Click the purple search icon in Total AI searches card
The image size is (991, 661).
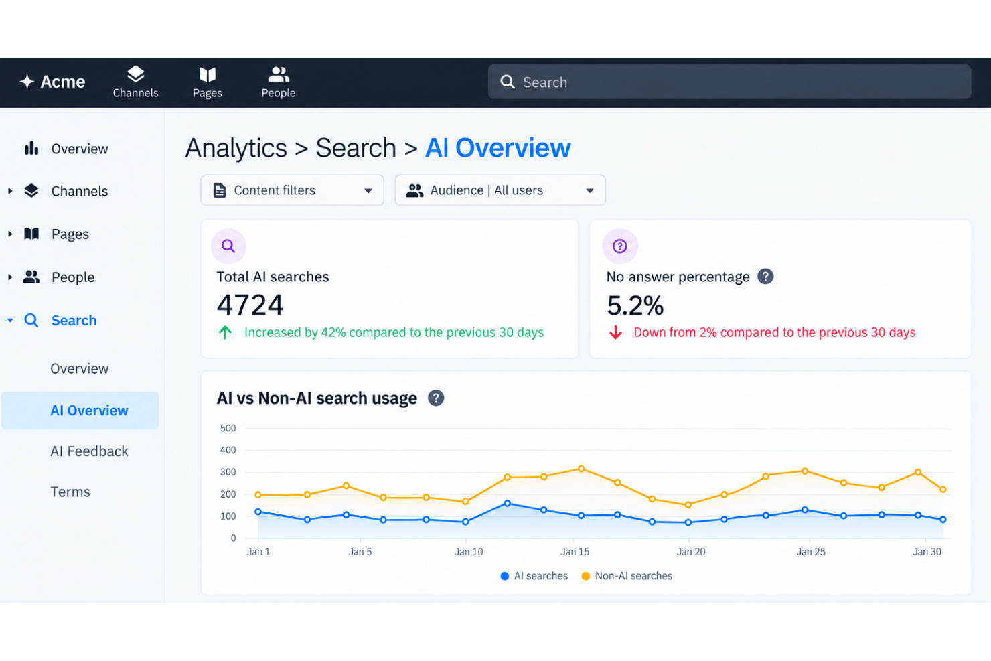(x=228, y=246)
